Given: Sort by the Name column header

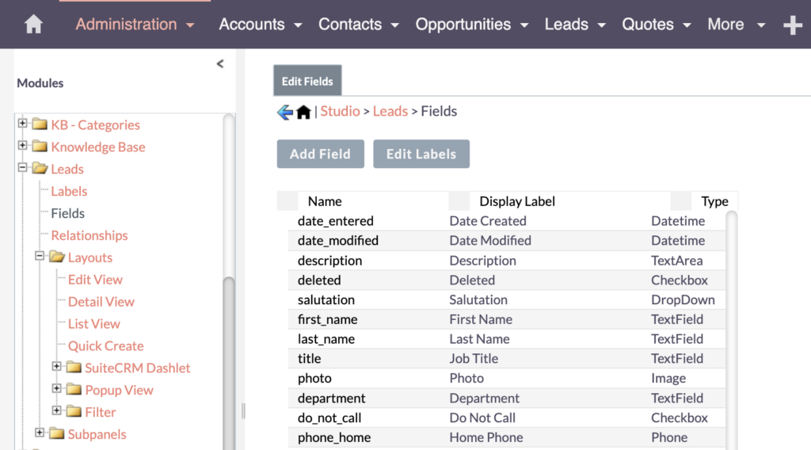Looking at the screenshot, I should [x=324, y=201].
